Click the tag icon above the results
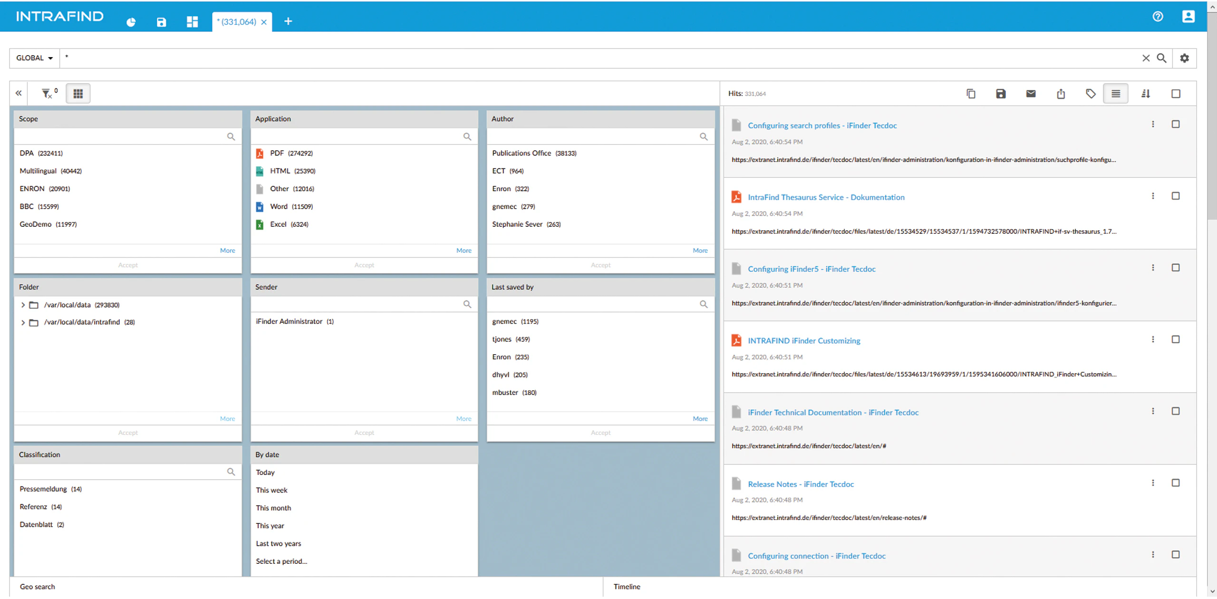 (x=1091, y=94)
